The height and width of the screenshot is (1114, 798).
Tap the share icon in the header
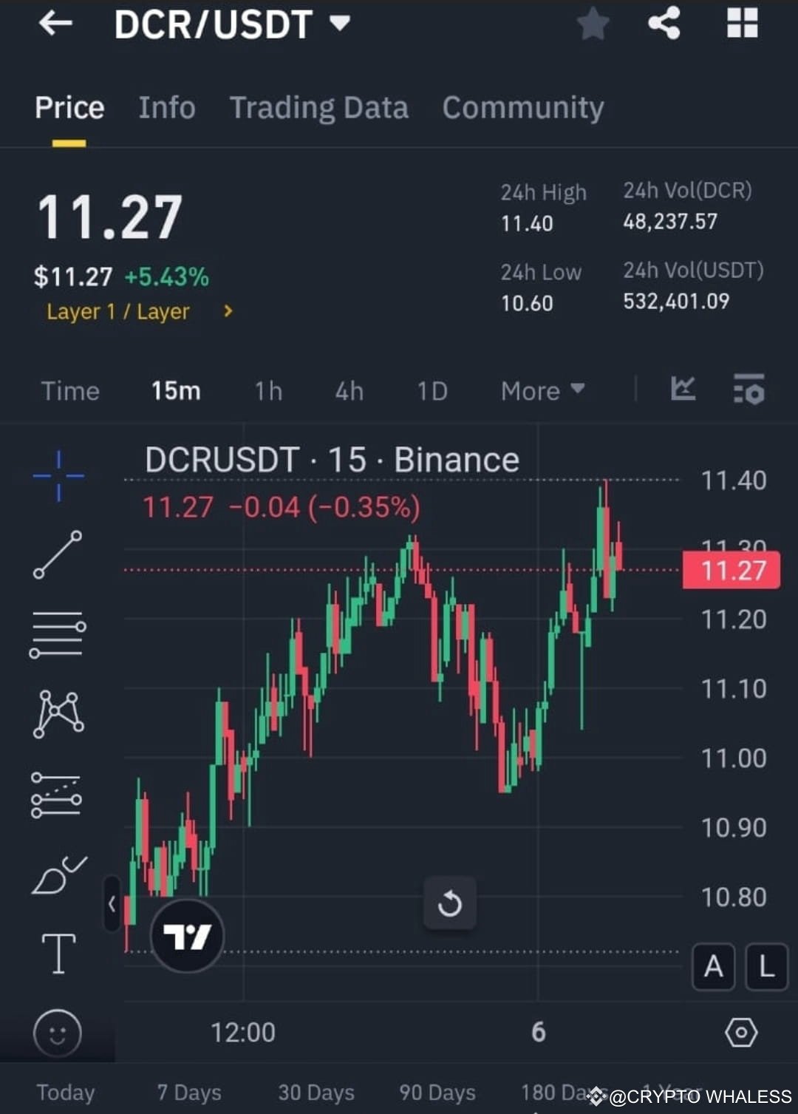click(664, 23)
